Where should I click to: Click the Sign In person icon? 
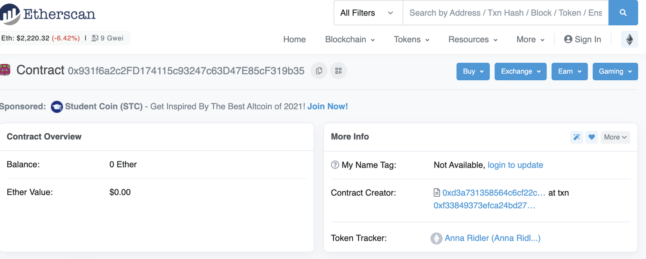(568, 39)
